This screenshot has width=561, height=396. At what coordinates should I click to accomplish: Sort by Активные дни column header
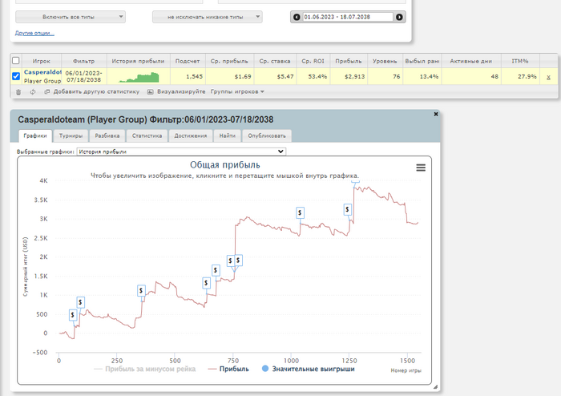coord(471,61)
